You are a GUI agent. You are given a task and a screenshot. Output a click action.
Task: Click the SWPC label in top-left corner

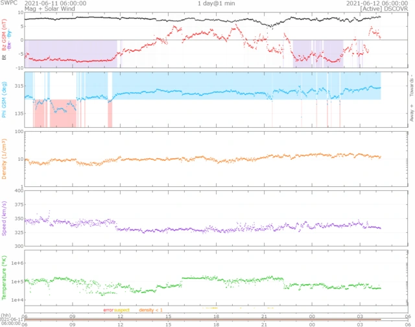(8, 3)
